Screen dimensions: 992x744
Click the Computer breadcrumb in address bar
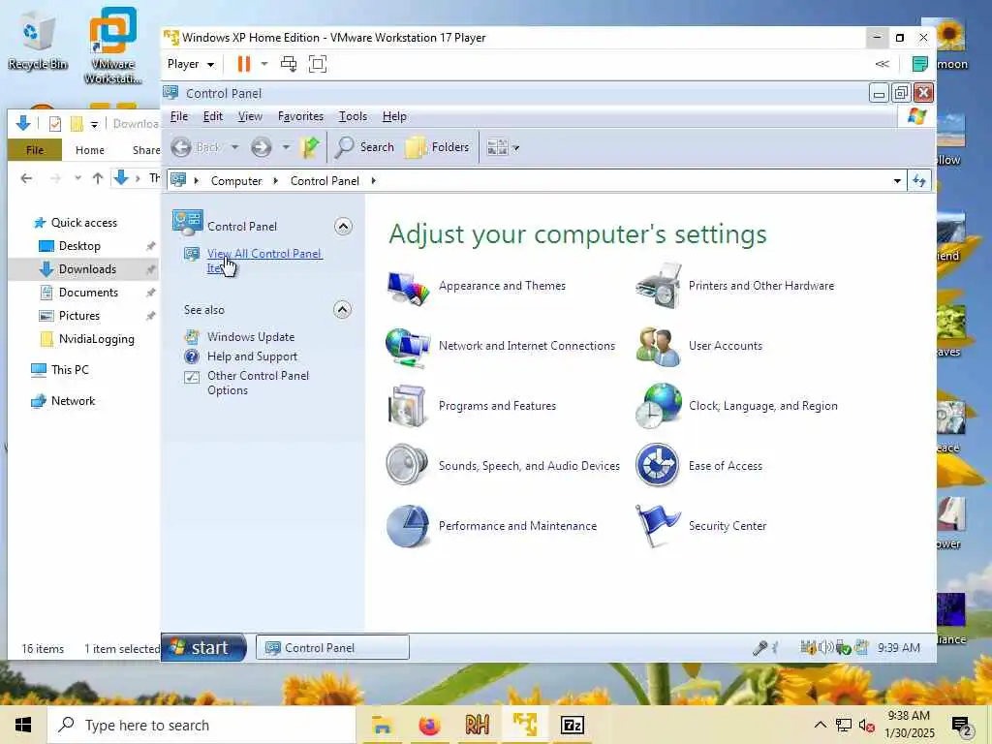tap(236, 181)
